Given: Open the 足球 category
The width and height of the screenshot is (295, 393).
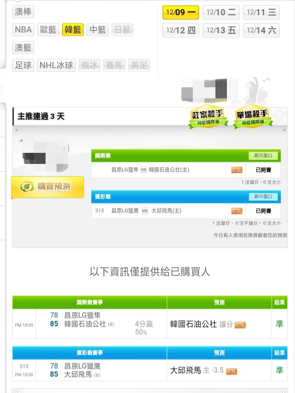Looking at the screenshot, I should click(23, 66).
